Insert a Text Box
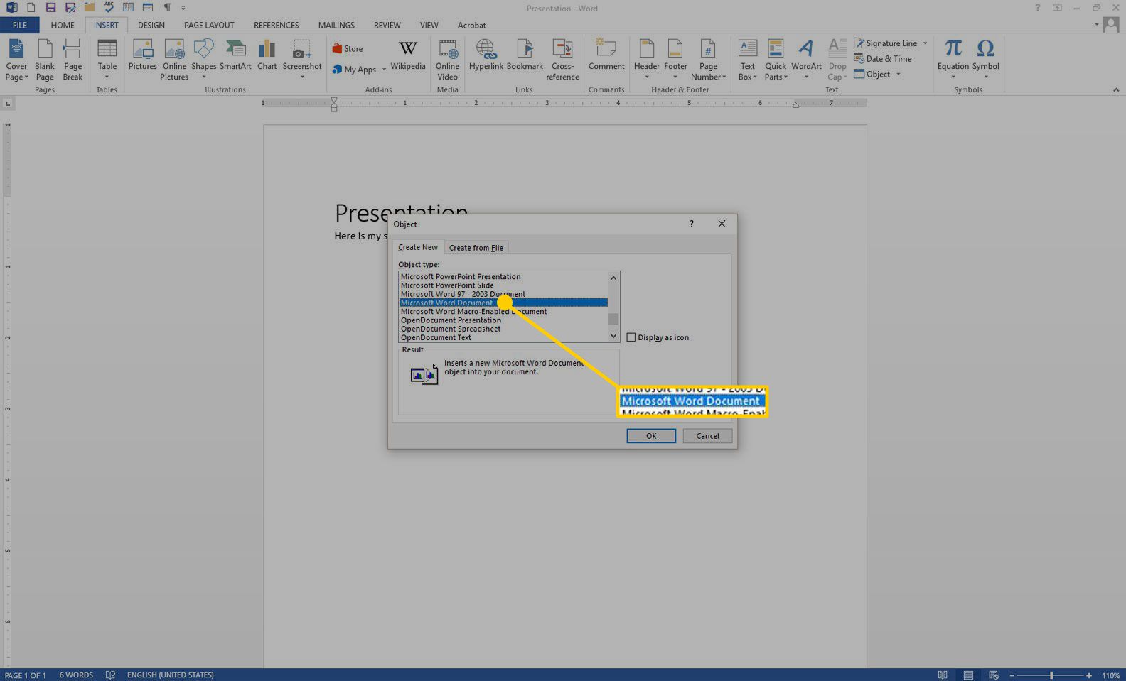Viewport: 1126px width, 681px height. (748, 60)
